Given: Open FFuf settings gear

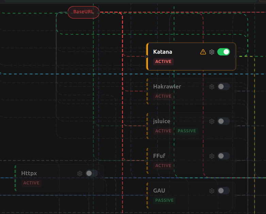Looking at the screenshot, I should tap(212, 156).
